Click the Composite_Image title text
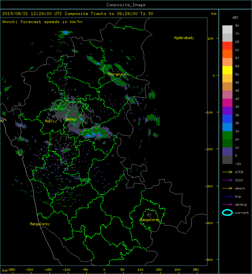The image size is (252, 274). coord(126,5)
